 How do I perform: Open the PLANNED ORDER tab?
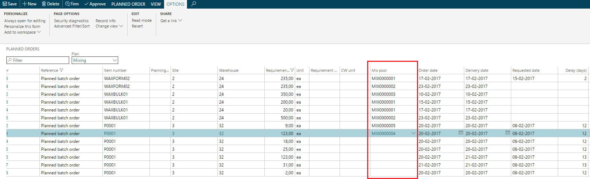[x=128, y=4]
